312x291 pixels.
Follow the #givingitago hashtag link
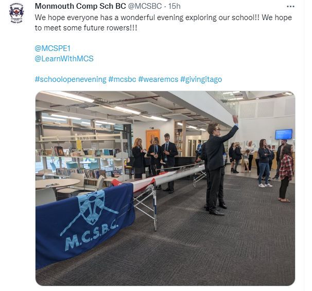tap(201, 79)
